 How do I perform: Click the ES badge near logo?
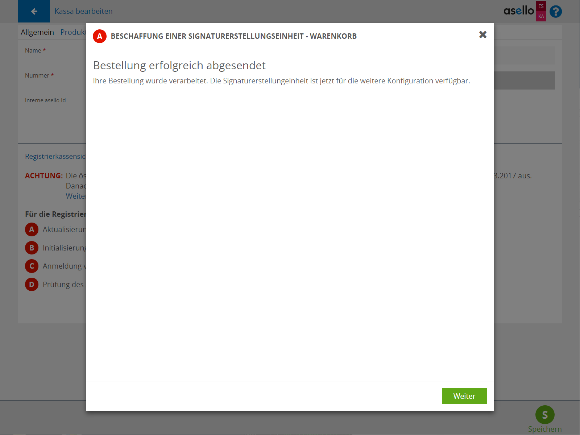[541, 6]
